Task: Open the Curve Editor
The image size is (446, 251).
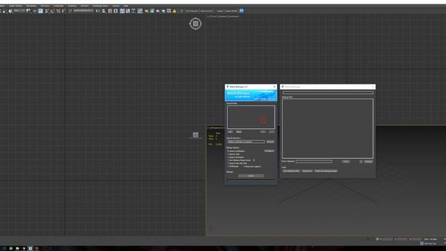Action: 128,11
